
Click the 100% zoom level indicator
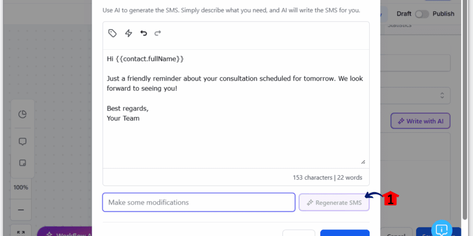click(21, 187)
